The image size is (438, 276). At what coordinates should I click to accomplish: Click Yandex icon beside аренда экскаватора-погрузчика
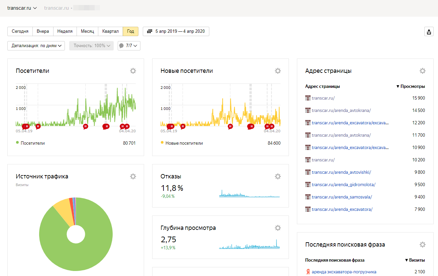pos(308,272)
